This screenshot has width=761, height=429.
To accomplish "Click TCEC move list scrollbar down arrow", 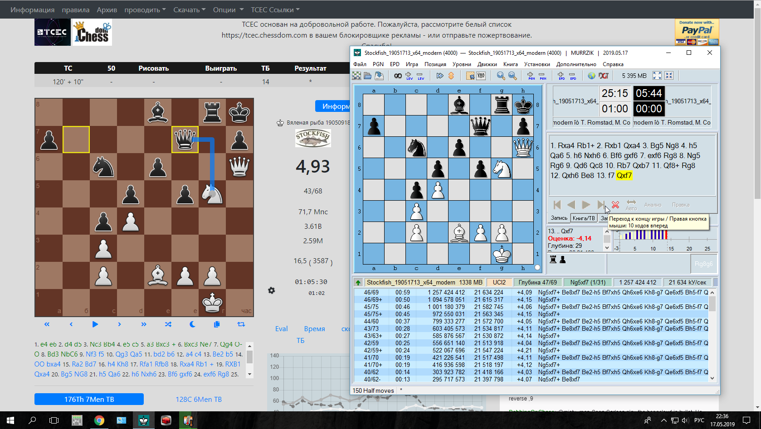I will (249, 374).
